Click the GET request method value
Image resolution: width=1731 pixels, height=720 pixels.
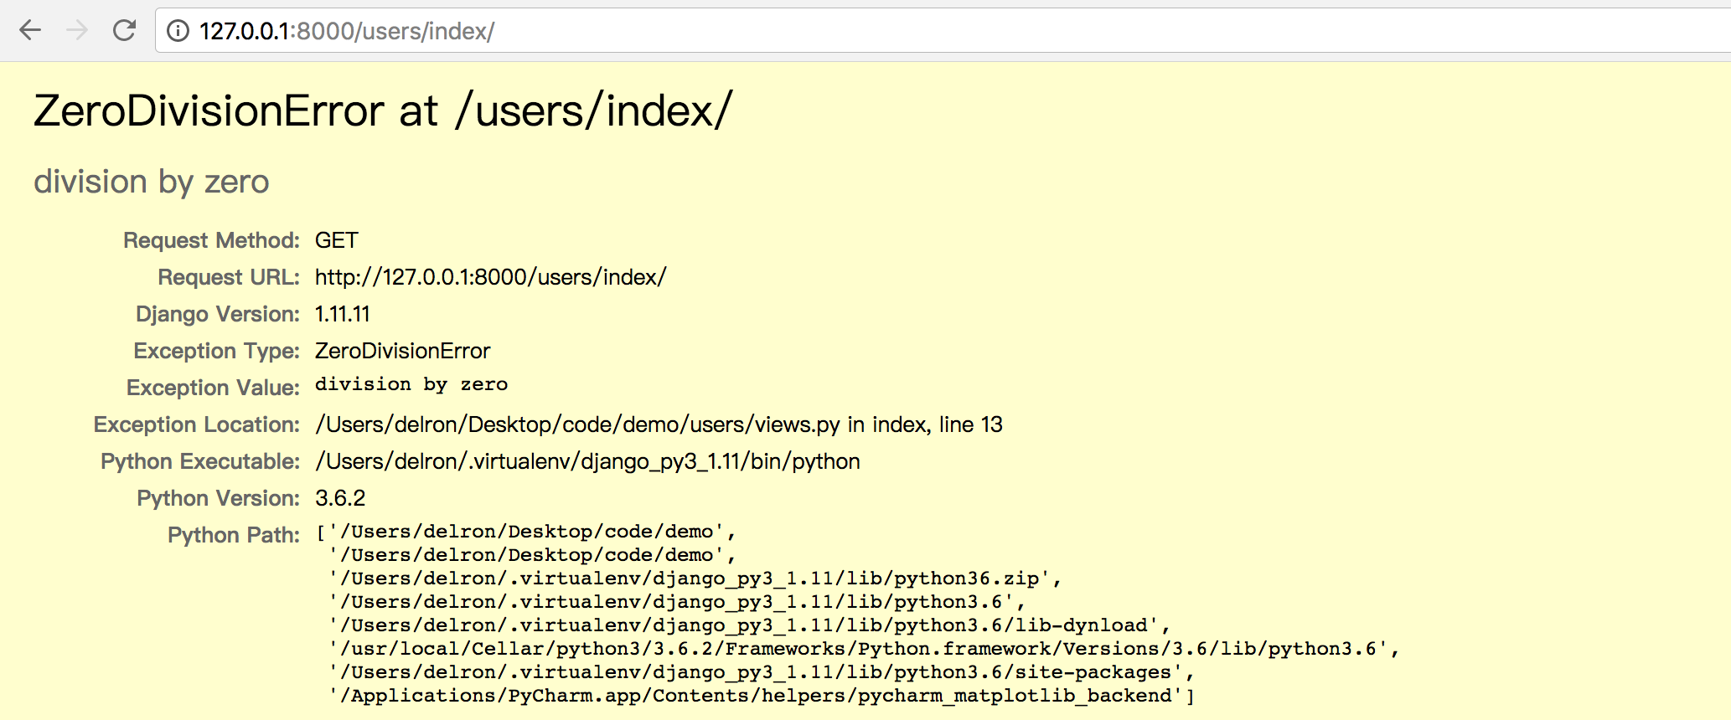336,240
